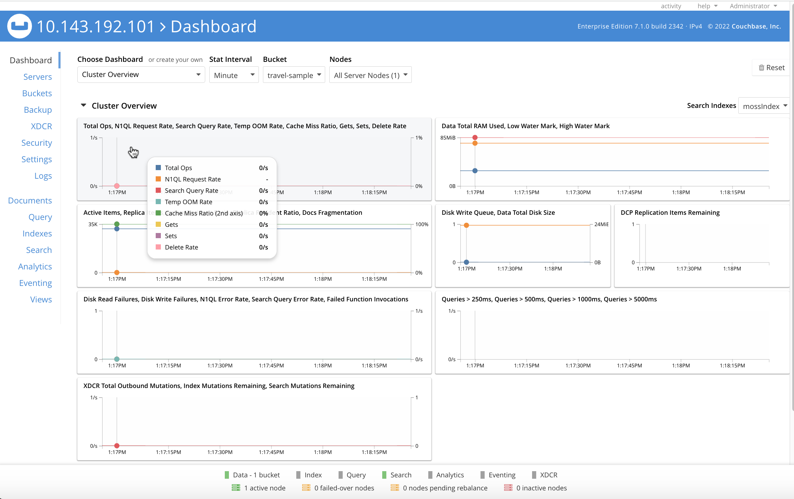Click the Couchbase logo icon
Screen dimensions: 794x499
pyautogui.click(x=19, y=26)
